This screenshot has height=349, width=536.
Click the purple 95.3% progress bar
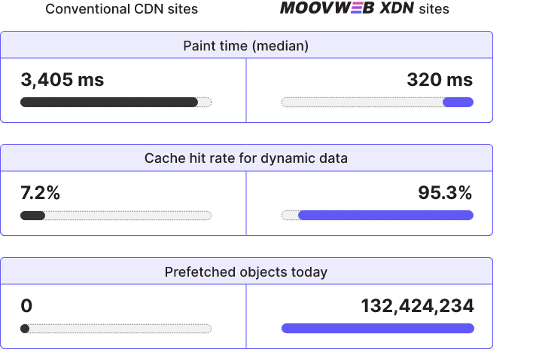coord(386,216)
